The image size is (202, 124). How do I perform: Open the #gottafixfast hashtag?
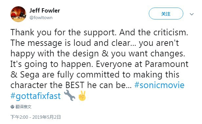(35, 96)
